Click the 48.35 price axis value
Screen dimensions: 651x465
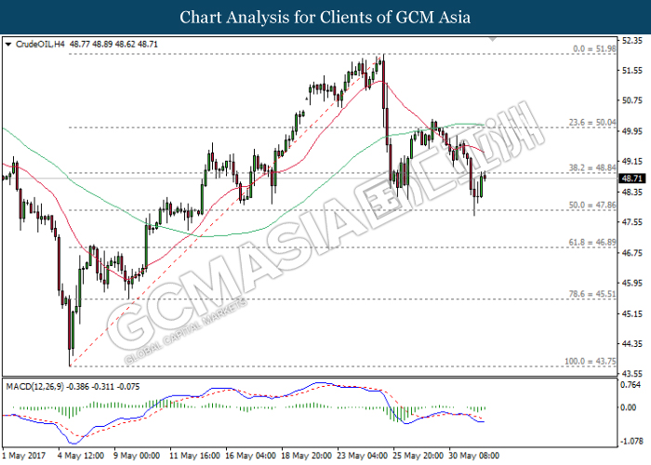pyautogui.click(x=631, y=192)
